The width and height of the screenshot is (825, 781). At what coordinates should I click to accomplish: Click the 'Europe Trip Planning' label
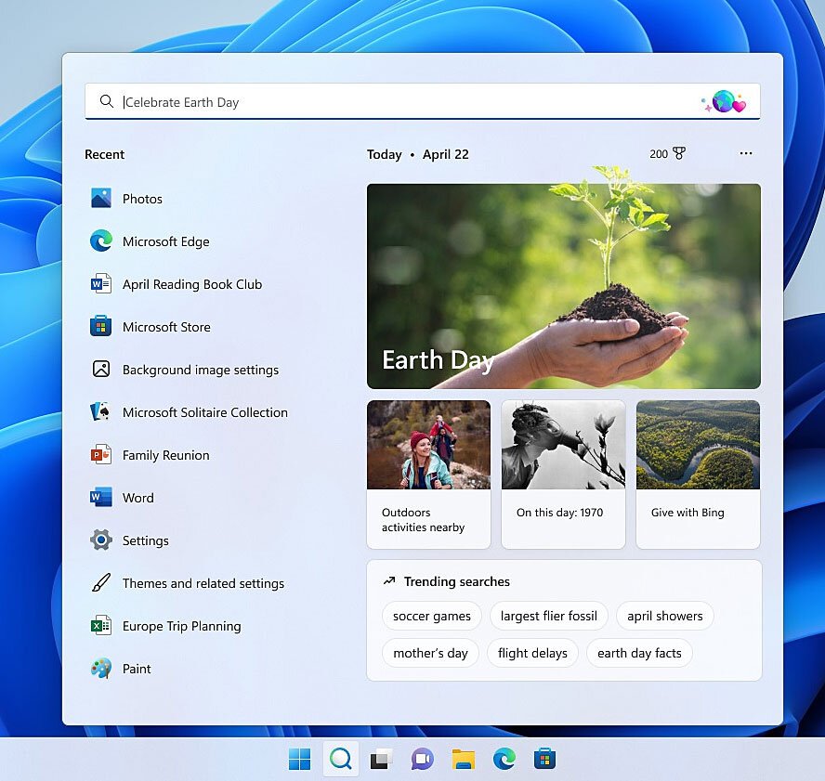click(x=181, y=626)
